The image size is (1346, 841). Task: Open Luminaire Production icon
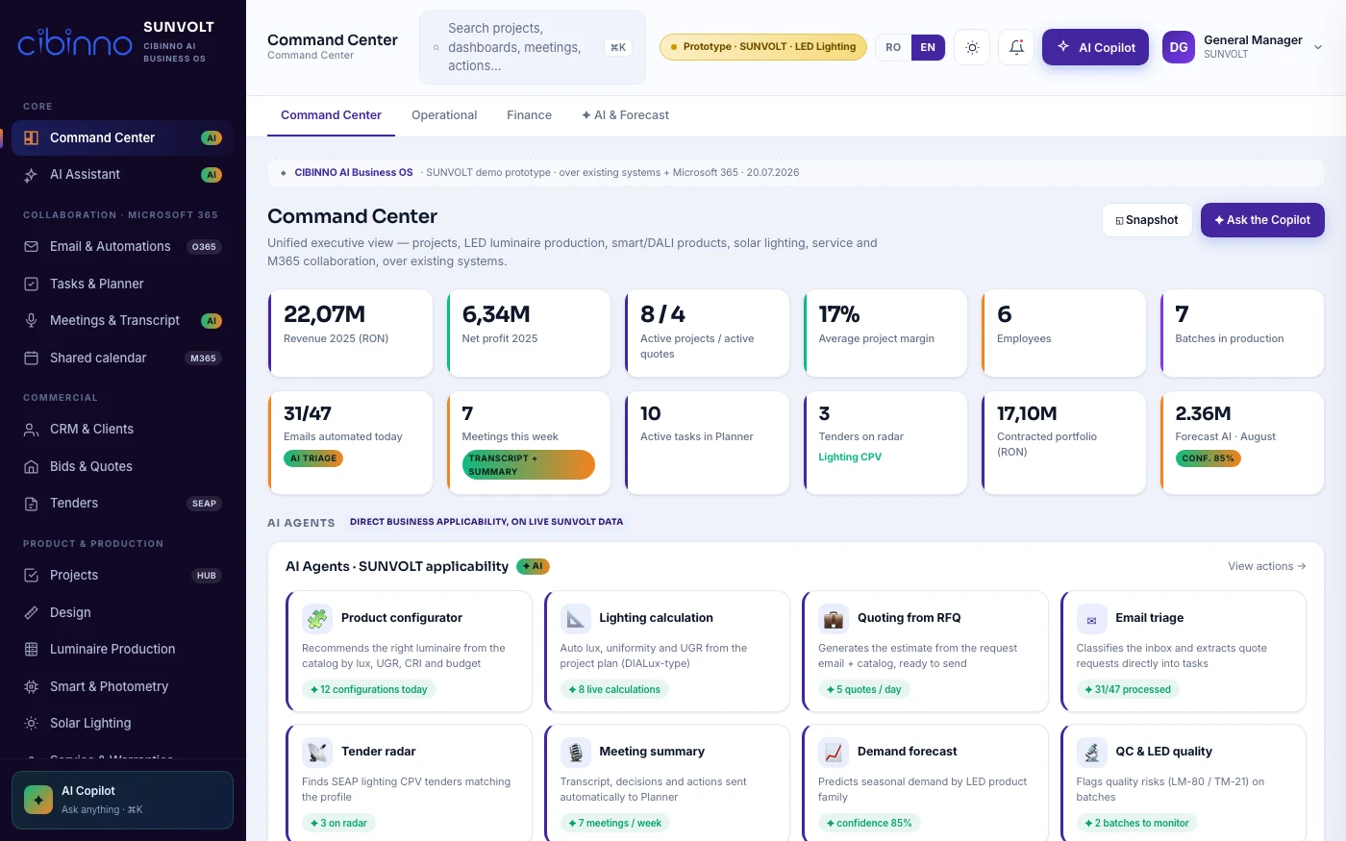31,650
